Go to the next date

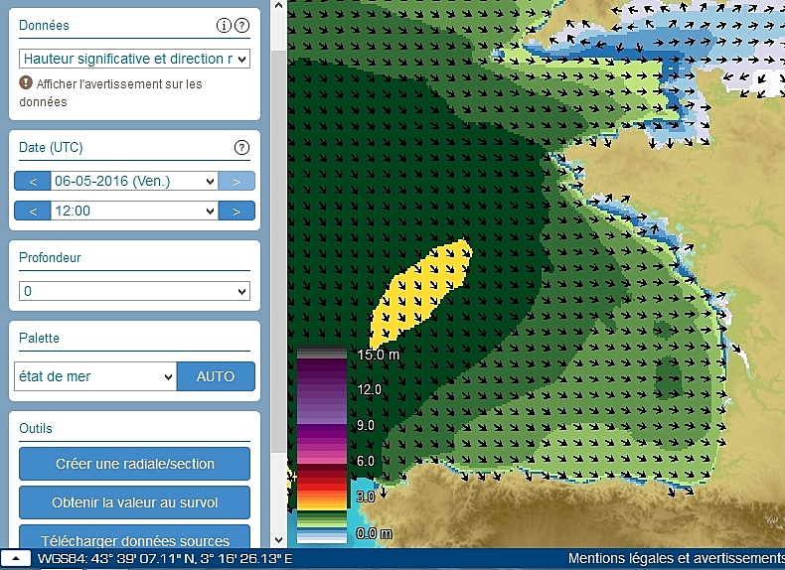coord(236,181)
